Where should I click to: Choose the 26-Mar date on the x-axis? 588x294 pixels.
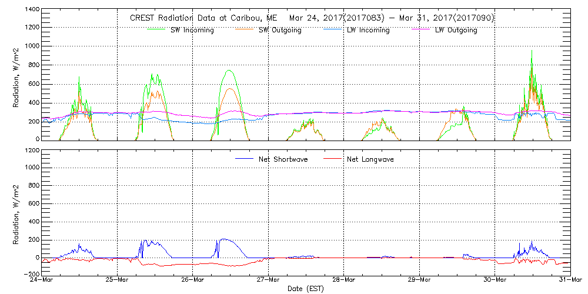pyautogui.click(x=193, y=280)
